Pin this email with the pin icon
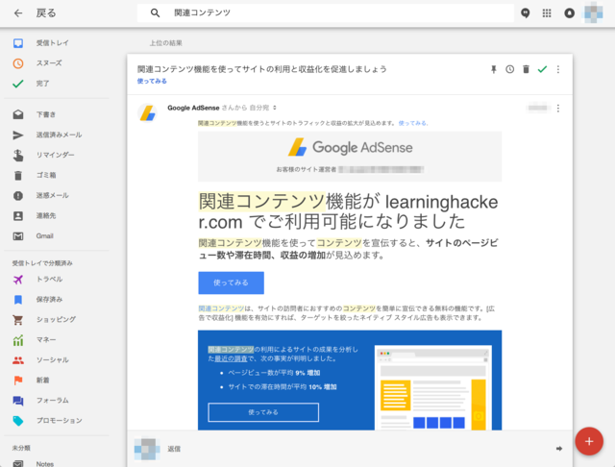This screenshot has width=615, height=467. click(493, 69)
